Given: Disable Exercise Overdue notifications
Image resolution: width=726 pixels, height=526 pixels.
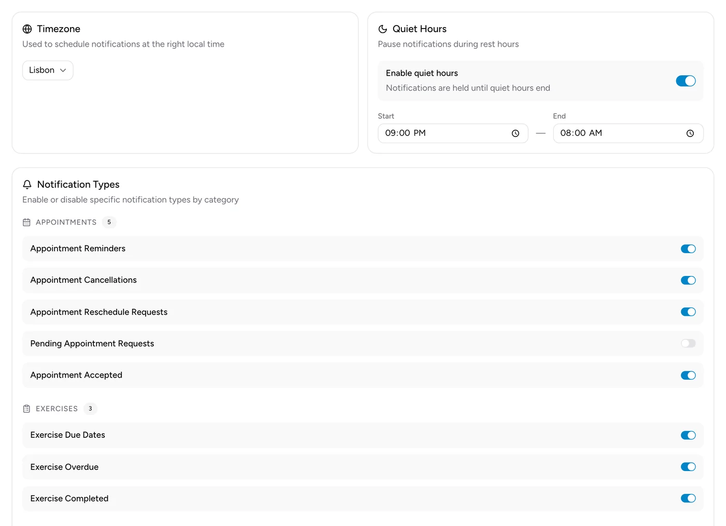Looking at the screenshot, I should tap(688, 467).
